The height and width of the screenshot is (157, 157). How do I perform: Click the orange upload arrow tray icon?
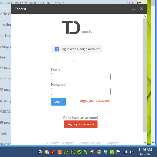tap(47, 152)
